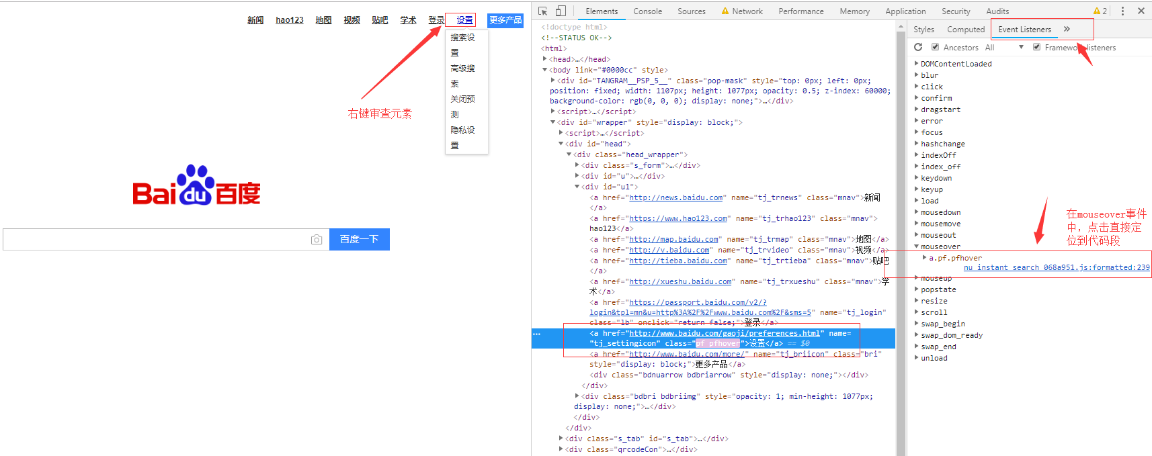Click the ellipsis beside selected DOM node

(x=536, y=334)
